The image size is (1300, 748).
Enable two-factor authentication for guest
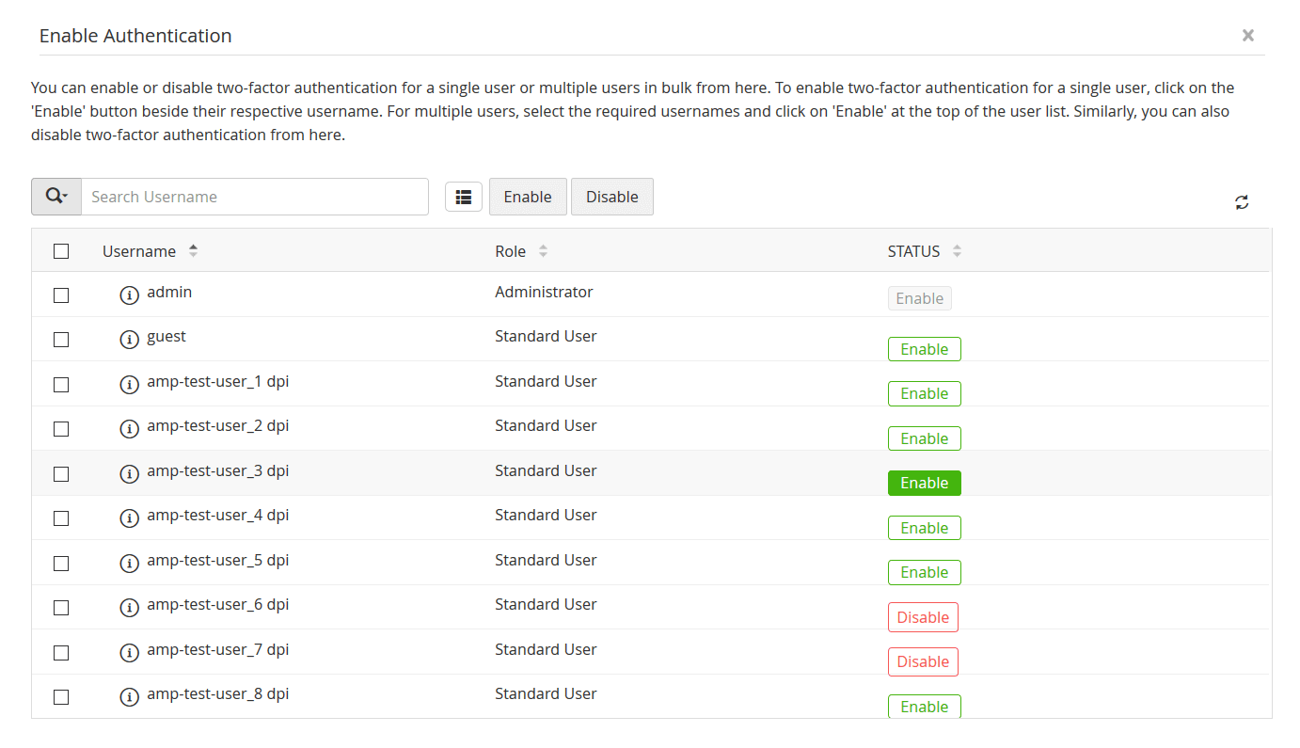(924, 348)
